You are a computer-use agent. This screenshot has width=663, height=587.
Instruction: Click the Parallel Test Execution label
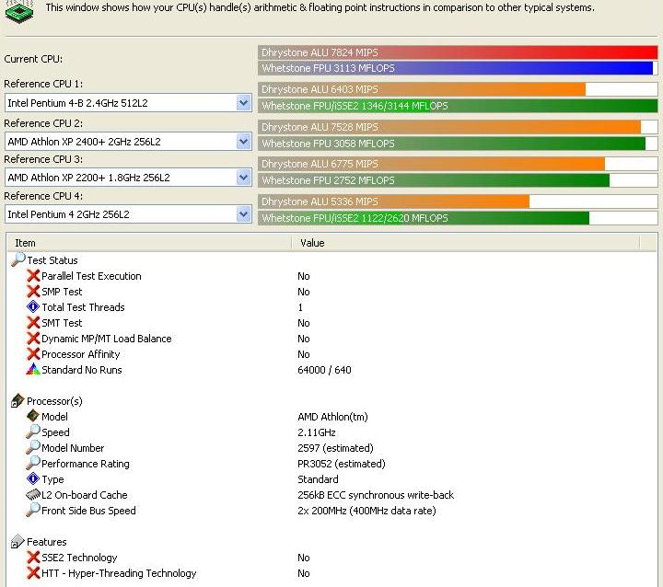(x=91, y=276)
